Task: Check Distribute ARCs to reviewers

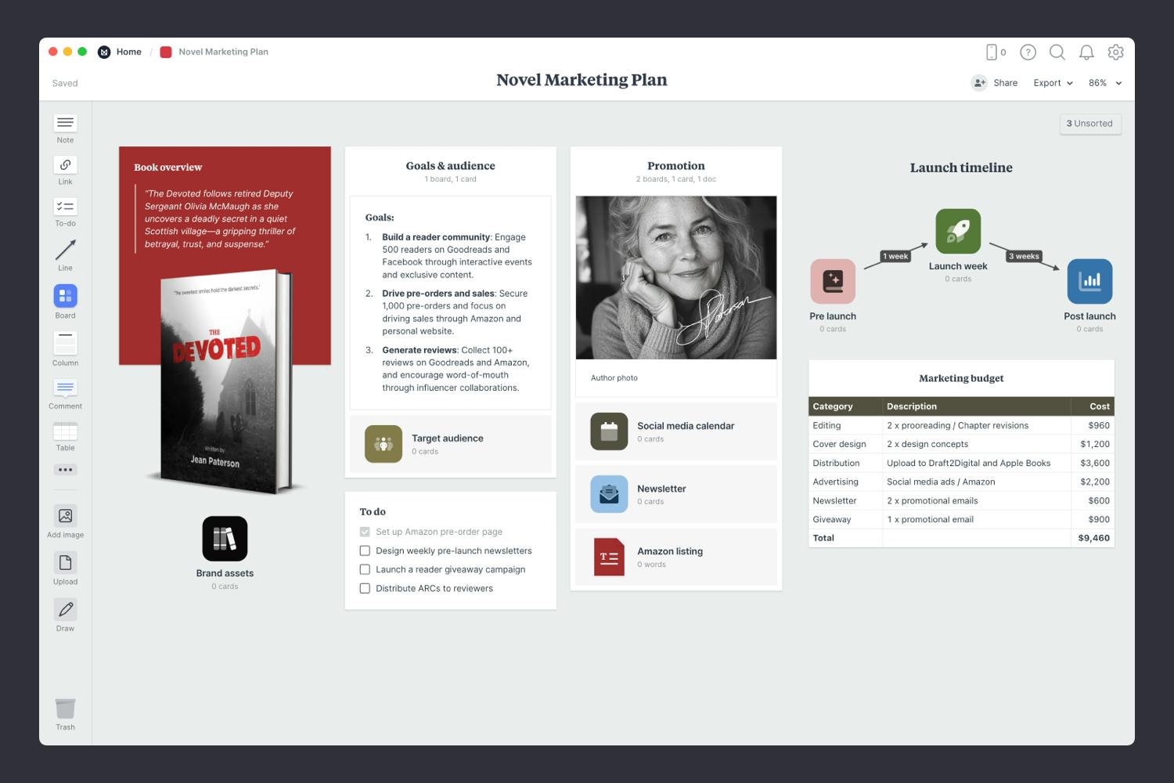Action: pos(365,588)
